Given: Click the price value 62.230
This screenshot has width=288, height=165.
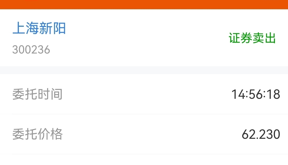Looking at the screenshot, I should (261, 134).
